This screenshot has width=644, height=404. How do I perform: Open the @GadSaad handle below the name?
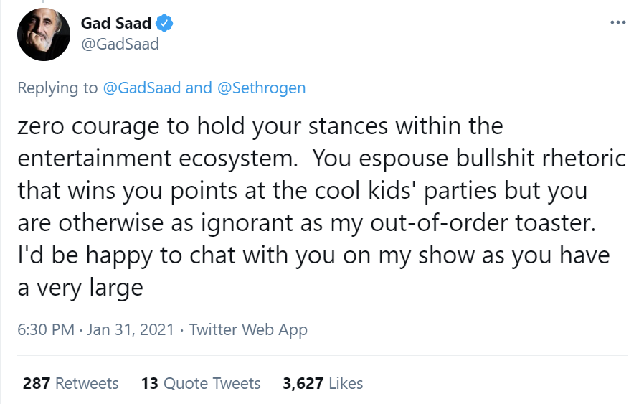tap(120, 44)
